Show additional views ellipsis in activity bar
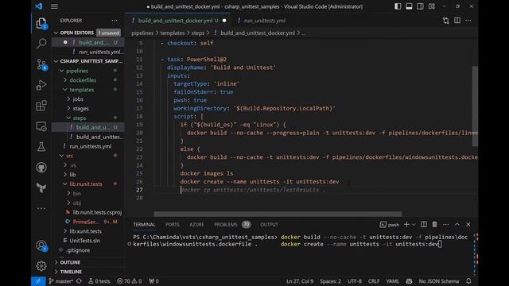The width and height of the screenshot is (509, 286). click(41, 208)
